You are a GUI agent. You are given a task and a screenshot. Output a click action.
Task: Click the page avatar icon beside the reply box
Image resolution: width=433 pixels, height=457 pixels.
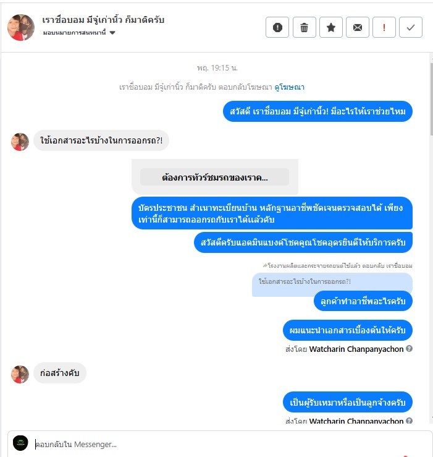pos(20,443)
